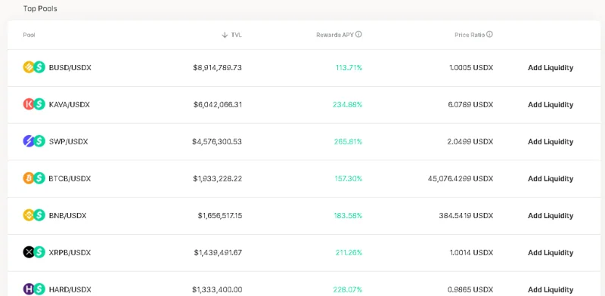
Task: Click the Top Pools section heading
Action: coord(40,8)
